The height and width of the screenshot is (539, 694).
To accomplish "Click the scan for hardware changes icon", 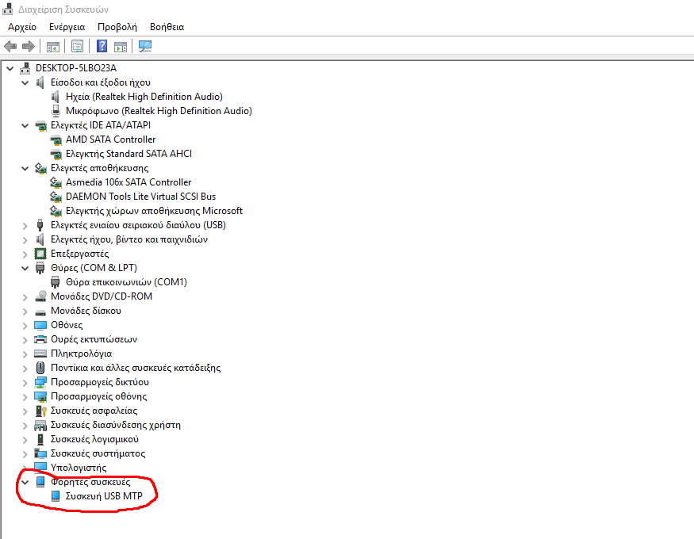I will pos(145,46).
